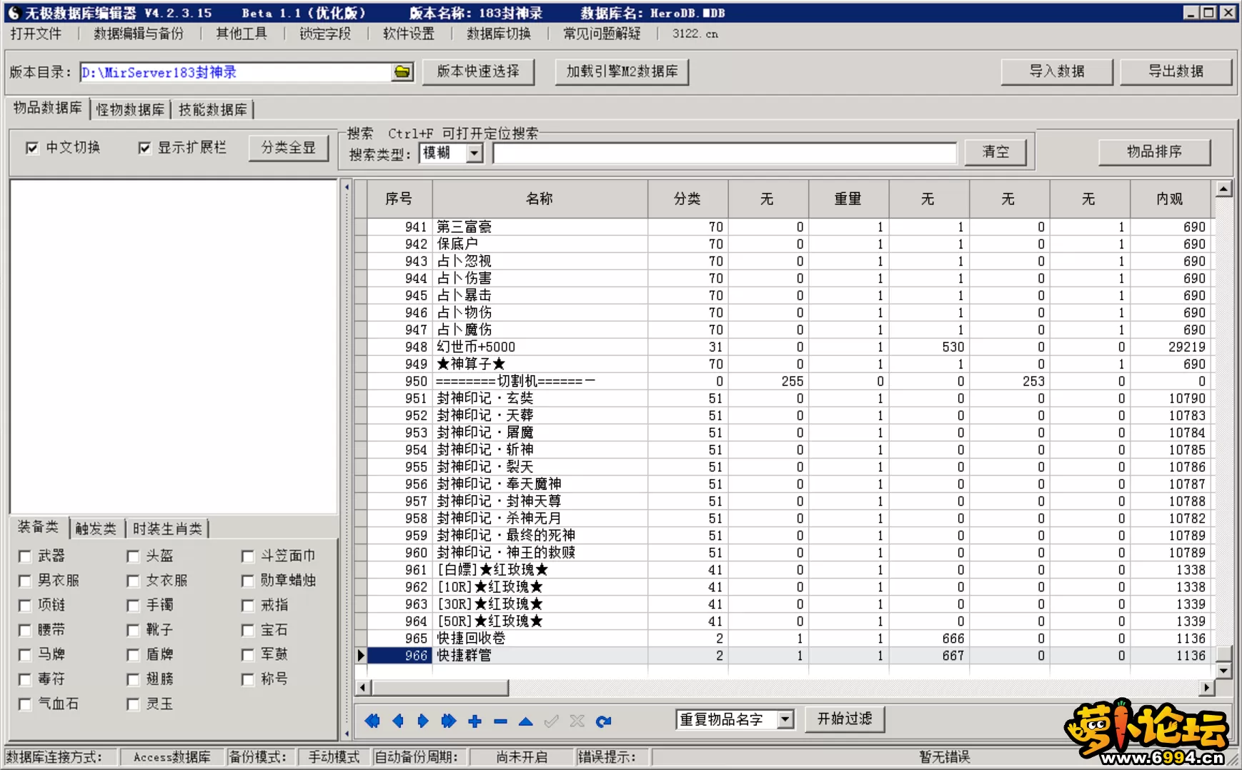Sort by the 名称 column header
Image resolution: width=1242 pixels, height=770 pixels.
pyautogui.click(x=540, y=199)
